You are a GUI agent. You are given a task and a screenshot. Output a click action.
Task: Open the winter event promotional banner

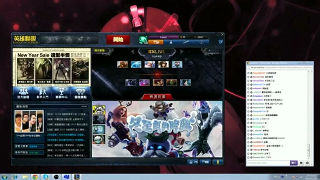click(157, 129)
